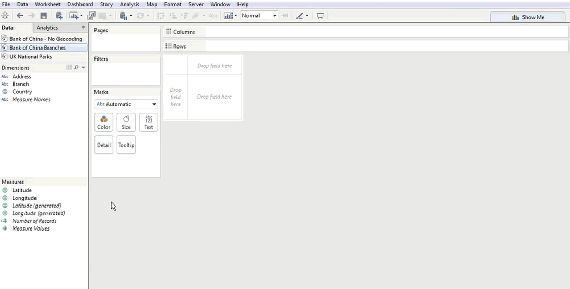
Task: Click the duplicate worksheet icon
Action: pyautogui.click(x=91, y=16)
